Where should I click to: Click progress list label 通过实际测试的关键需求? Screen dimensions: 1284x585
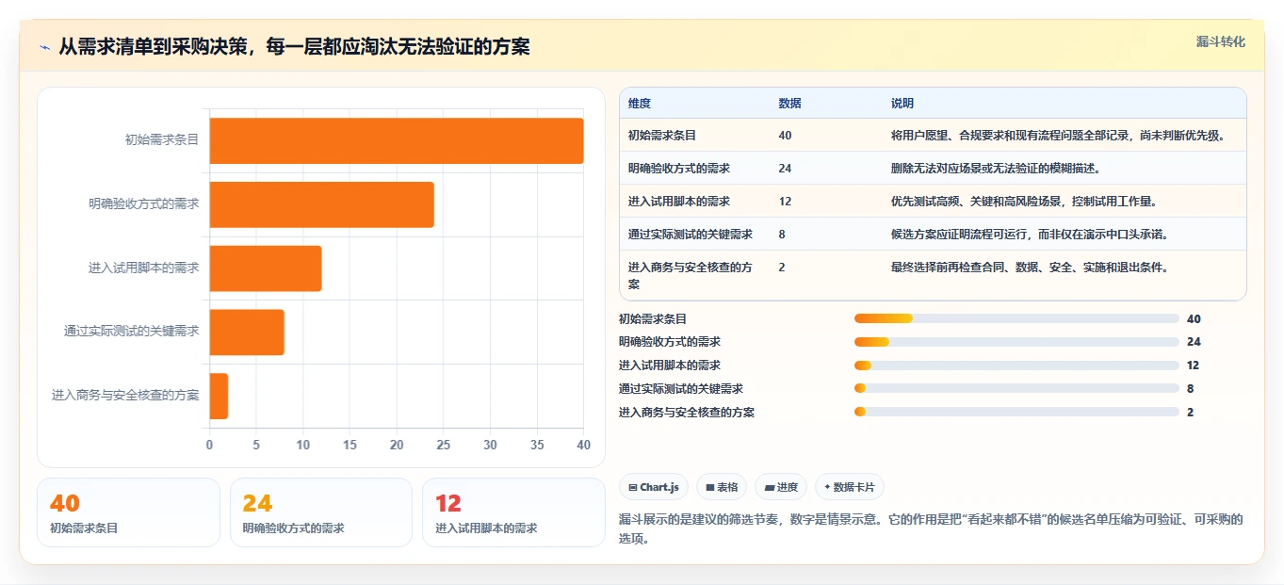(x=681, y=389)
